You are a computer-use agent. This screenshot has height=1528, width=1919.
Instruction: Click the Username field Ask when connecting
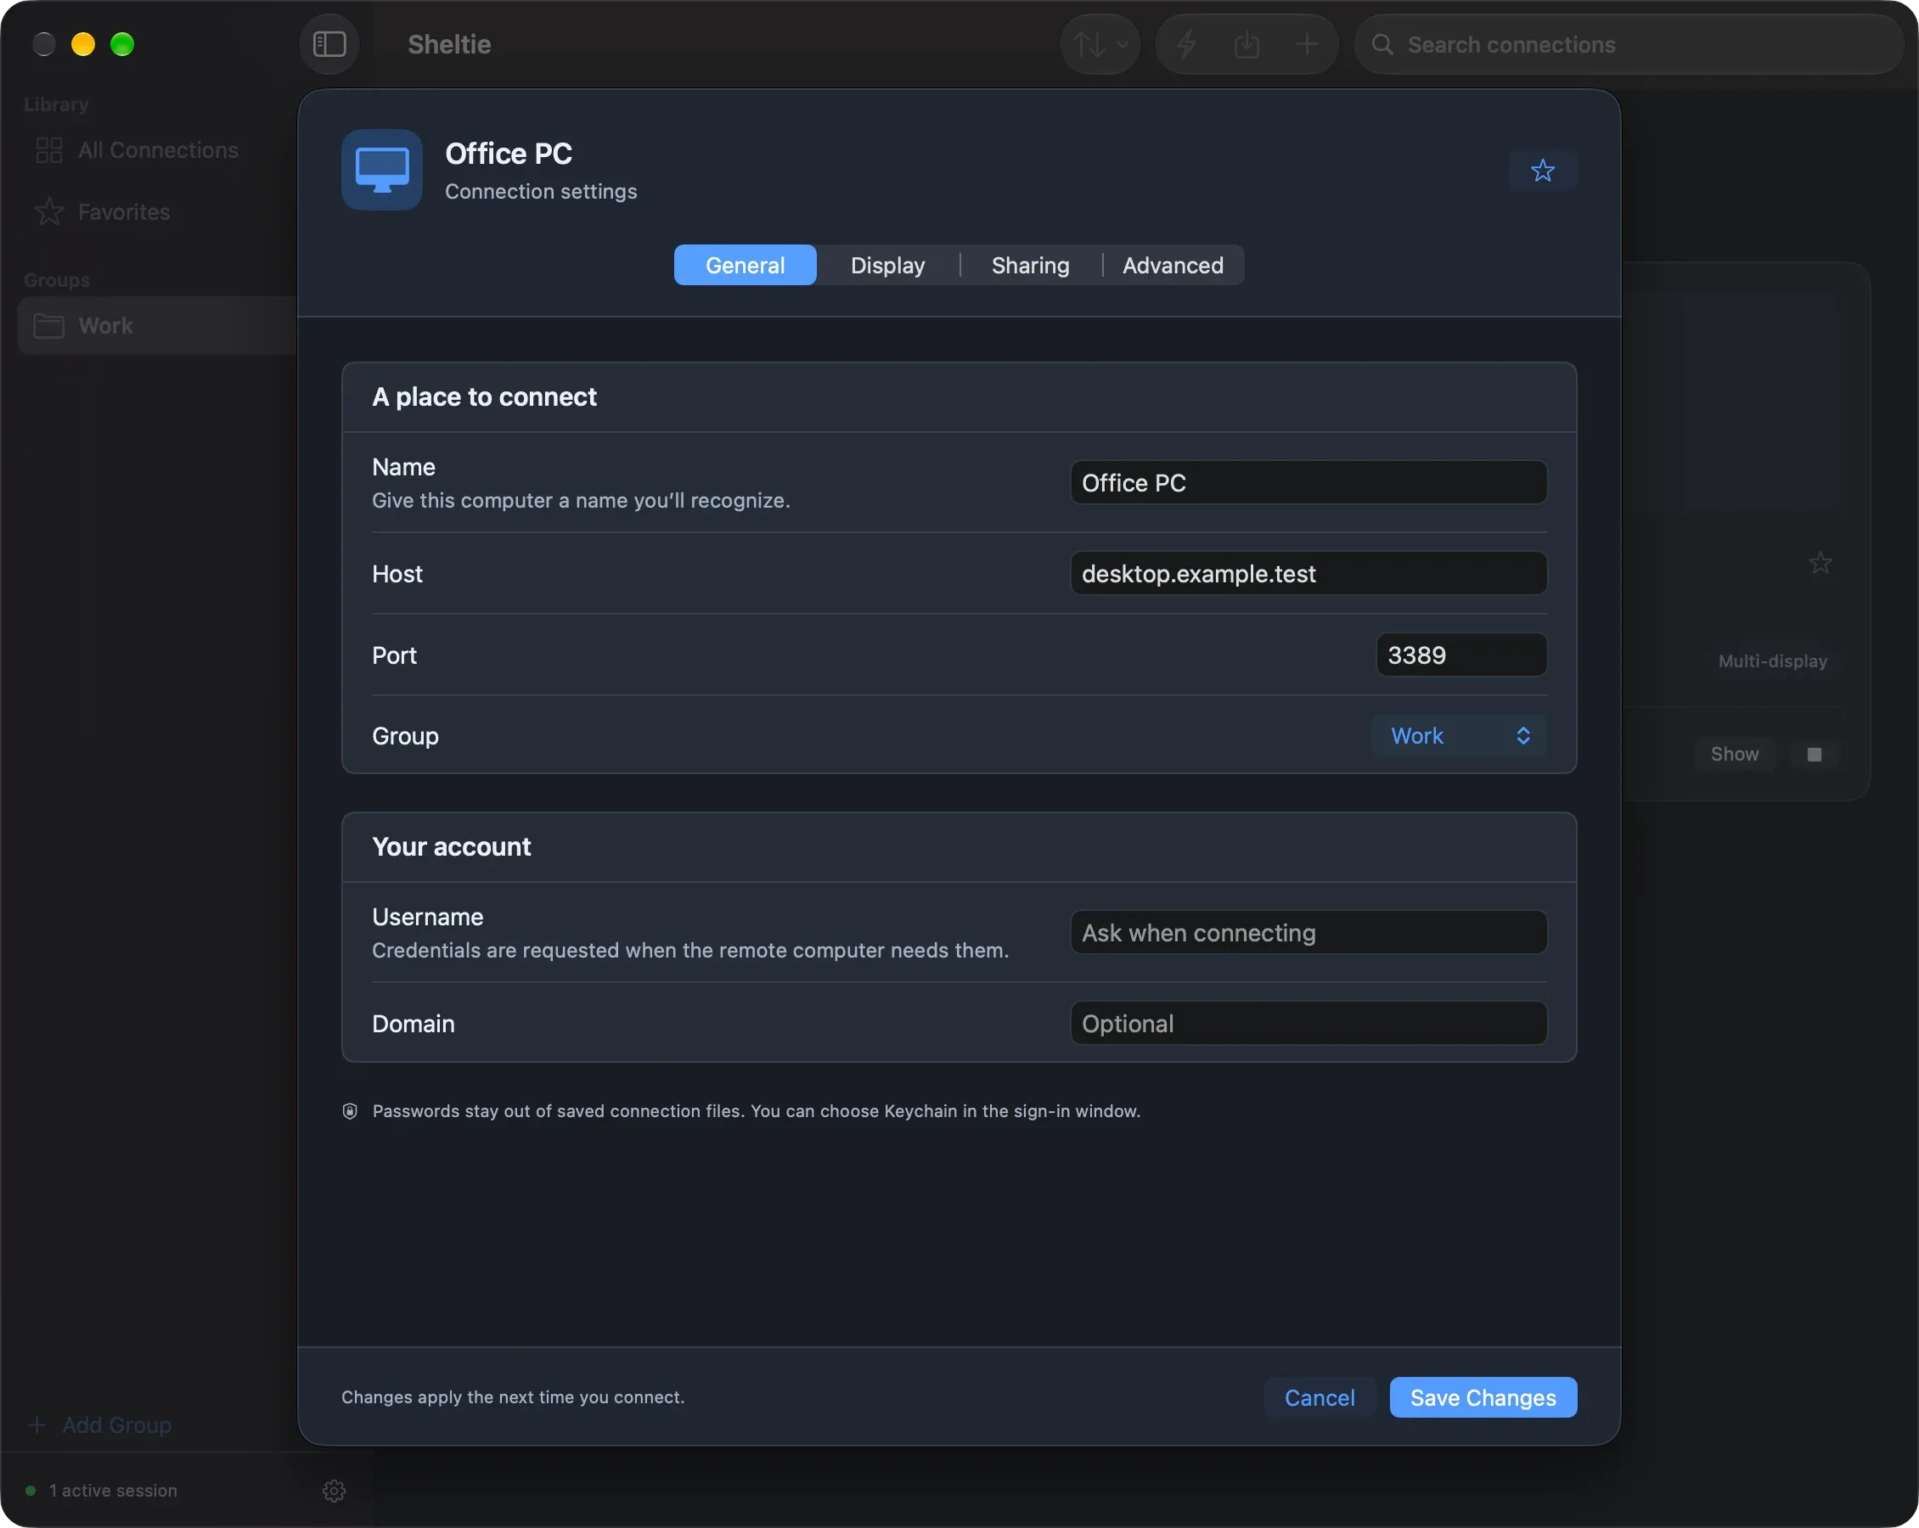point(1308,933)
